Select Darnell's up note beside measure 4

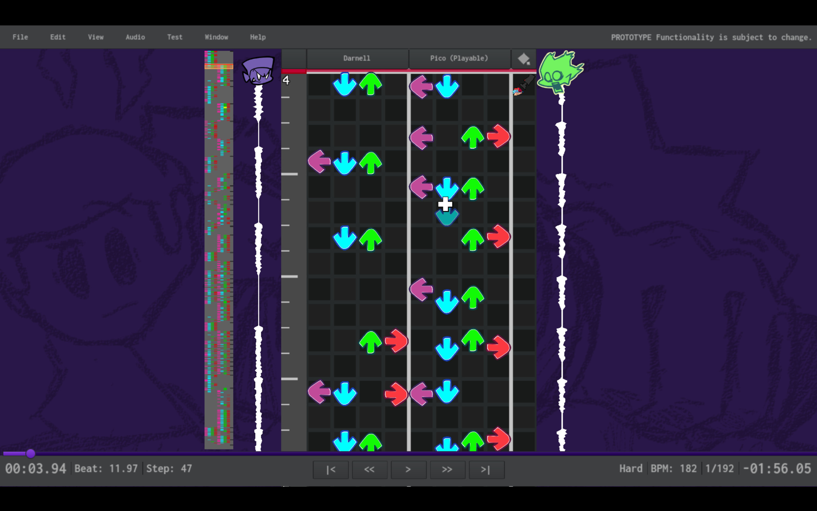(370, 84)
